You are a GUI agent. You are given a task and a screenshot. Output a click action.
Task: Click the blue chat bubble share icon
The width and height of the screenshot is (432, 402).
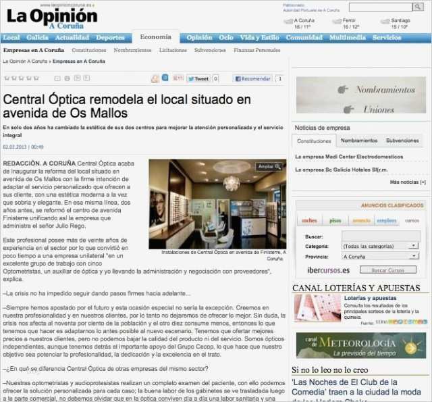point(165,78)
